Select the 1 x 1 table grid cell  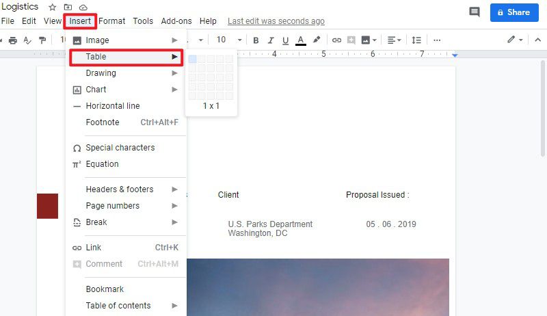pos(192,59)
